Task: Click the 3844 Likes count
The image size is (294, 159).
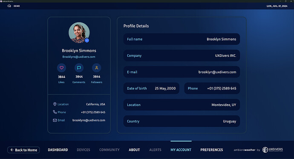Action: [x=61, y=77]
